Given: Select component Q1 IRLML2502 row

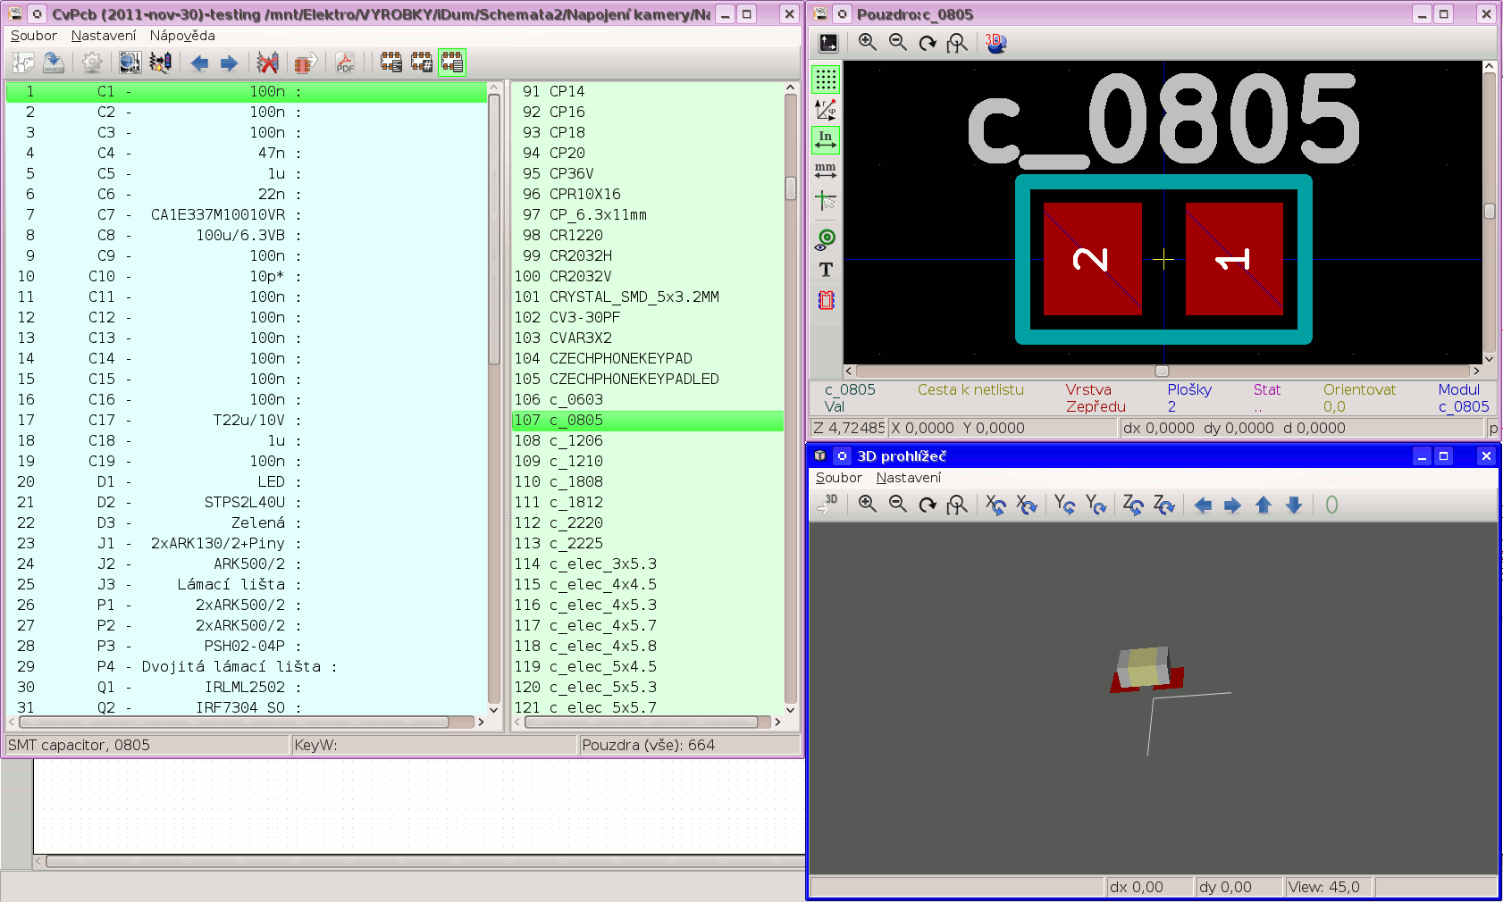Looking at the screenshot, I should coord(247,687).
